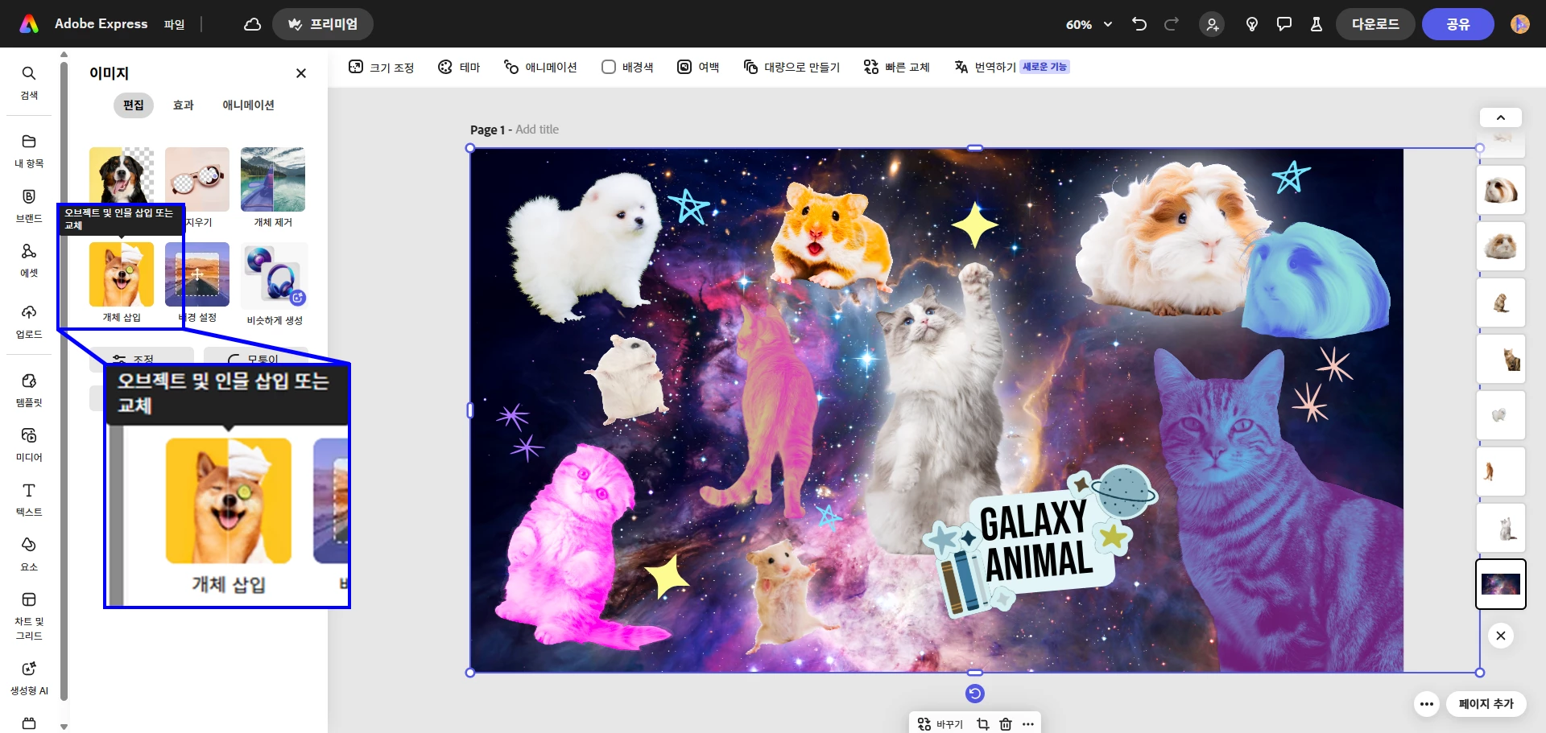Open 테마 theme options

click(459, 67)
